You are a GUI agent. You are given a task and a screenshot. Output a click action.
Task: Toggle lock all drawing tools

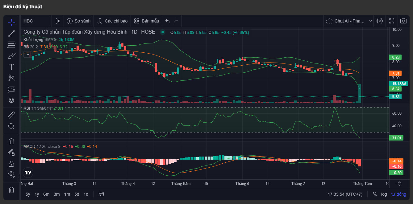(x=11, y=163)
